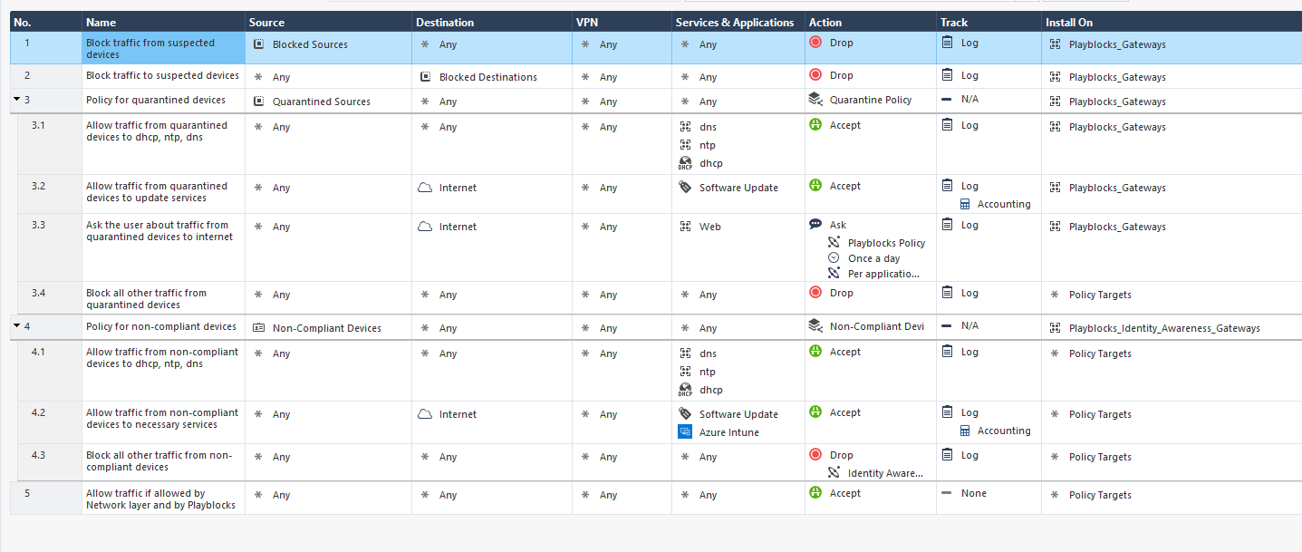Click Non-Compliant Devices source icon in rule 4

[x=258, y=328]
